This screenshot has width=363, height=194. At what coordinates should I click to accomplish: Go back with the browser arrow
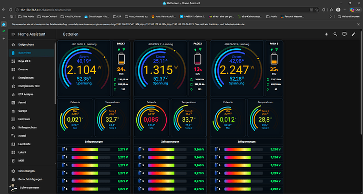point(4,10)
